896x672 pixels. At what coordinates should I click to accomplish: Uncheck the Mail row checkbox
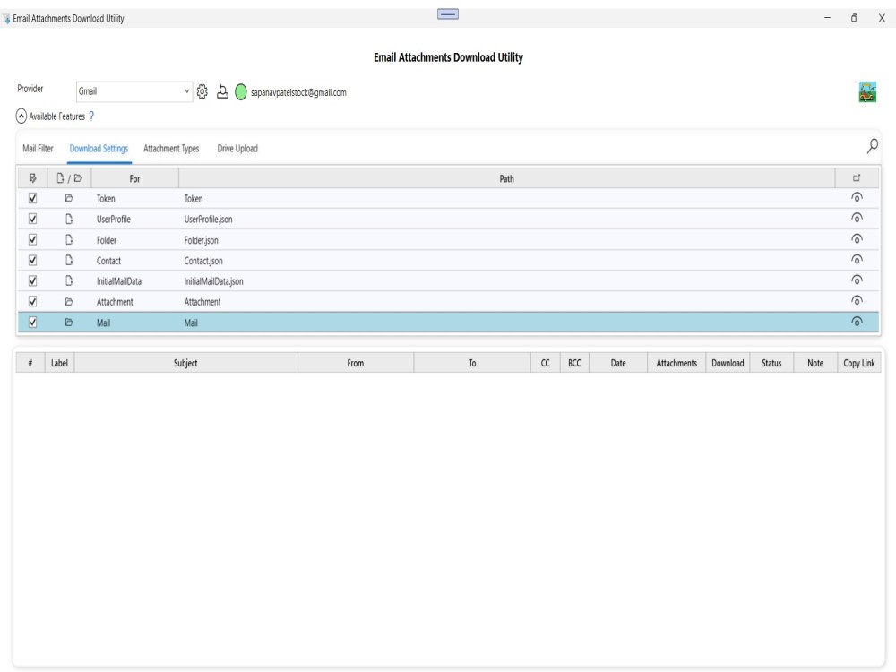tap(32, 323)
